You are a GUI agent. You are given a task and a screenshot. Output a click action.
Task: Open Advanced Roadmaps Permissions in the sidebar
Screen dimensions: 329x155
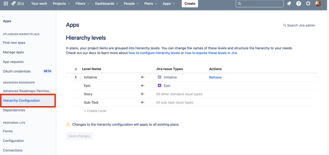pyautogui.click(x=27, y=91)
